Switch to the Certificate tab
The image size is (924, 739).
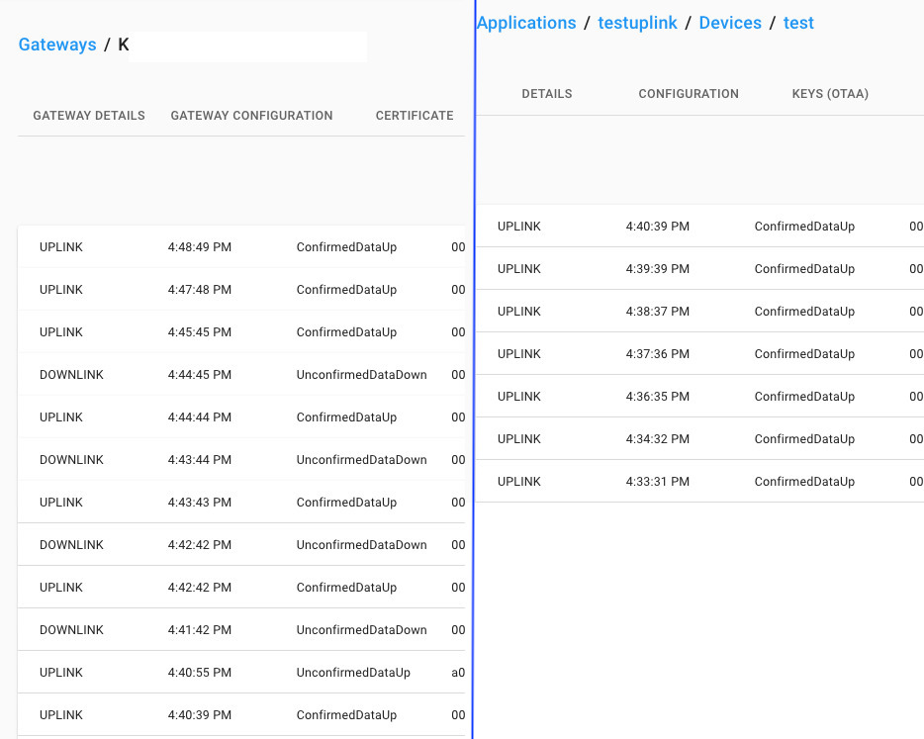(x=415, y=116)
